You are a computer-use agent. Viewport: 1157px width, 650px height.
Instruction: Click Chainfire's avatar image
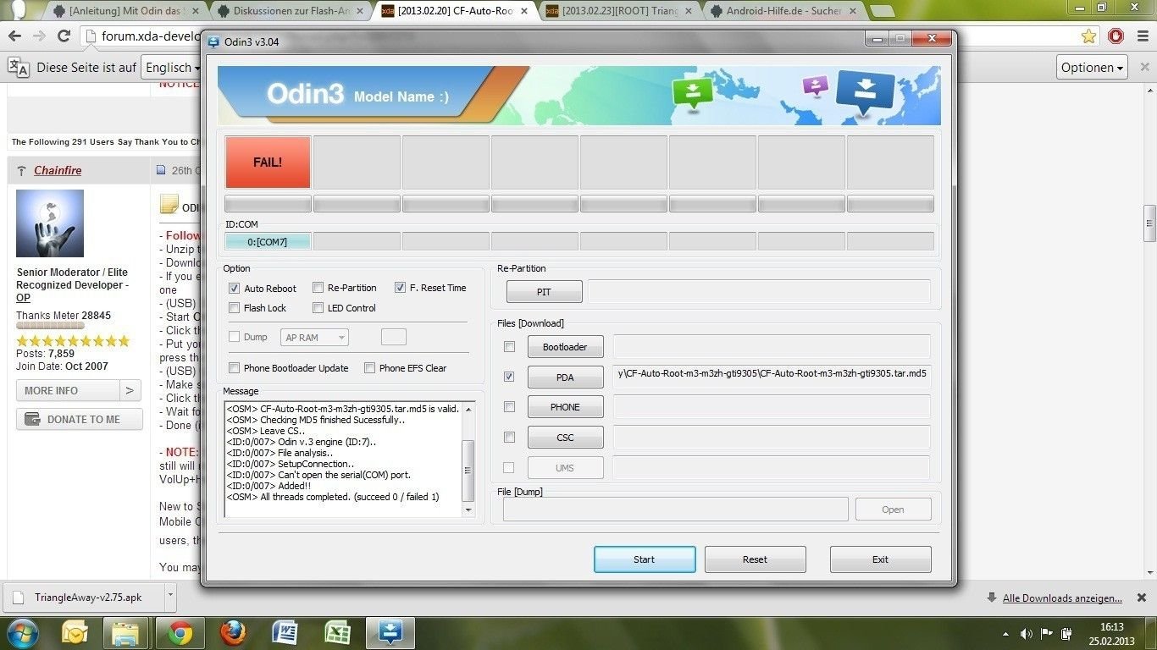50,223
